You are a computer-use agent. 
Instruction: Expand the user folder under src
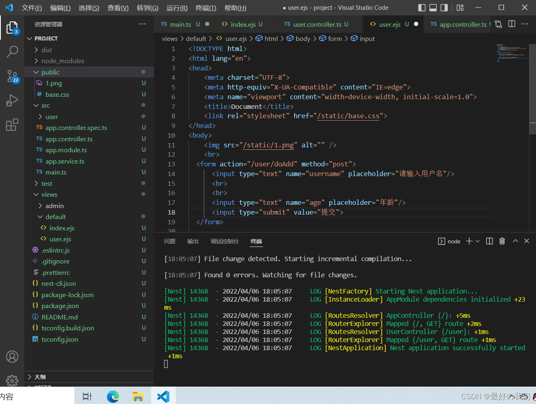pos(89,117)
